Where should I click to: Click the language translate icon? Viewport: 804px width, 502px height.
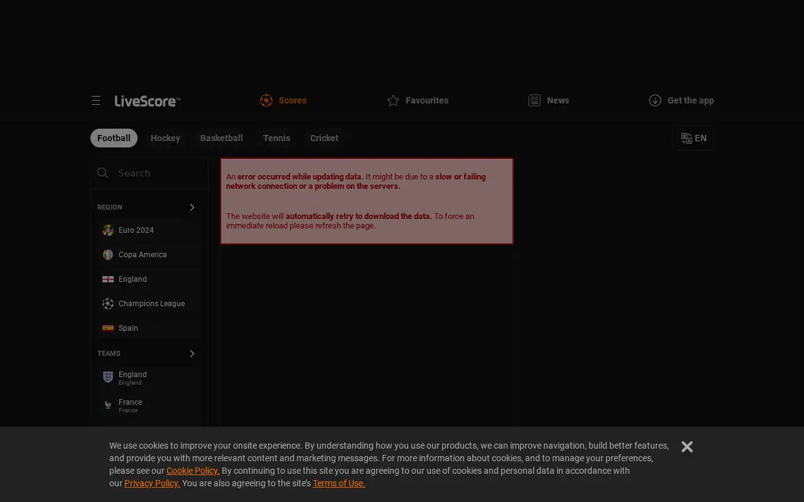(687, 138)
